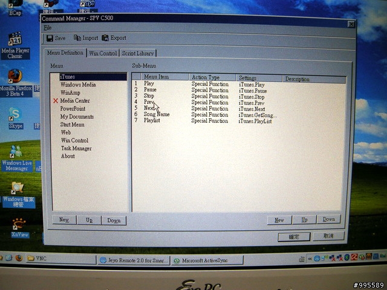This screenshot has height=290, width=387.
Task: Click the Firefox quick launch icon
Action: [19, 258]
